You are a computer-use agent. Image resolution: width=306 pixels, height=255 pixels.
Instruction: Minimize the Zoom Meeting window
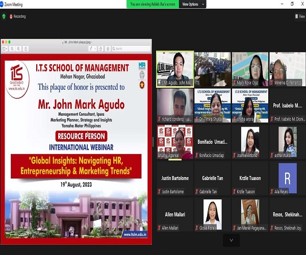click(282, 4)
